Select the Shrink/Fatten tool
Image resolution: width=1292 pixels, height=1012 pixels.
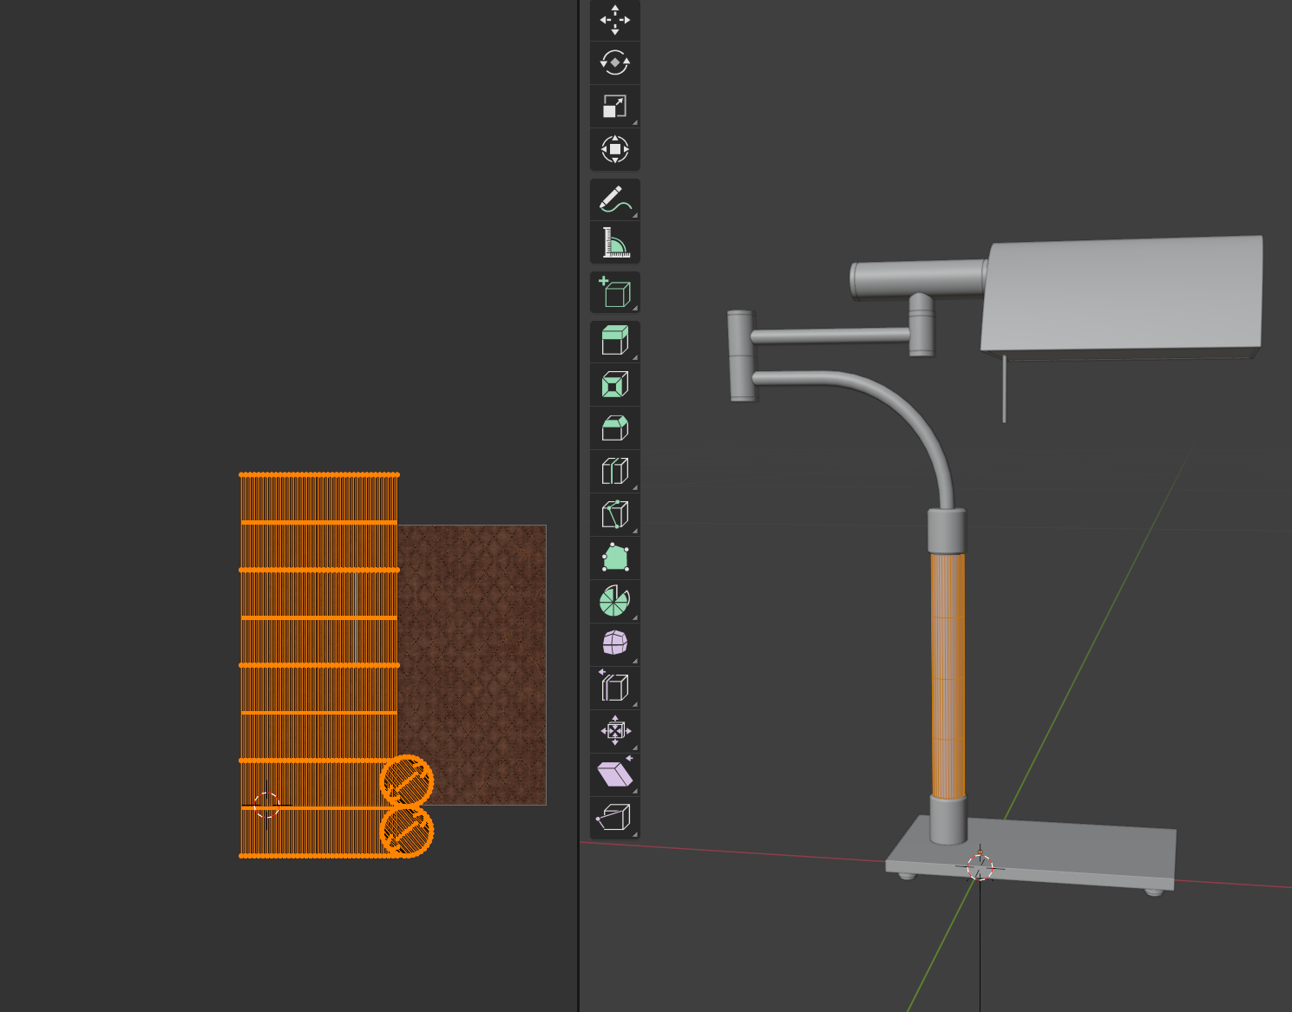(615, 731)
